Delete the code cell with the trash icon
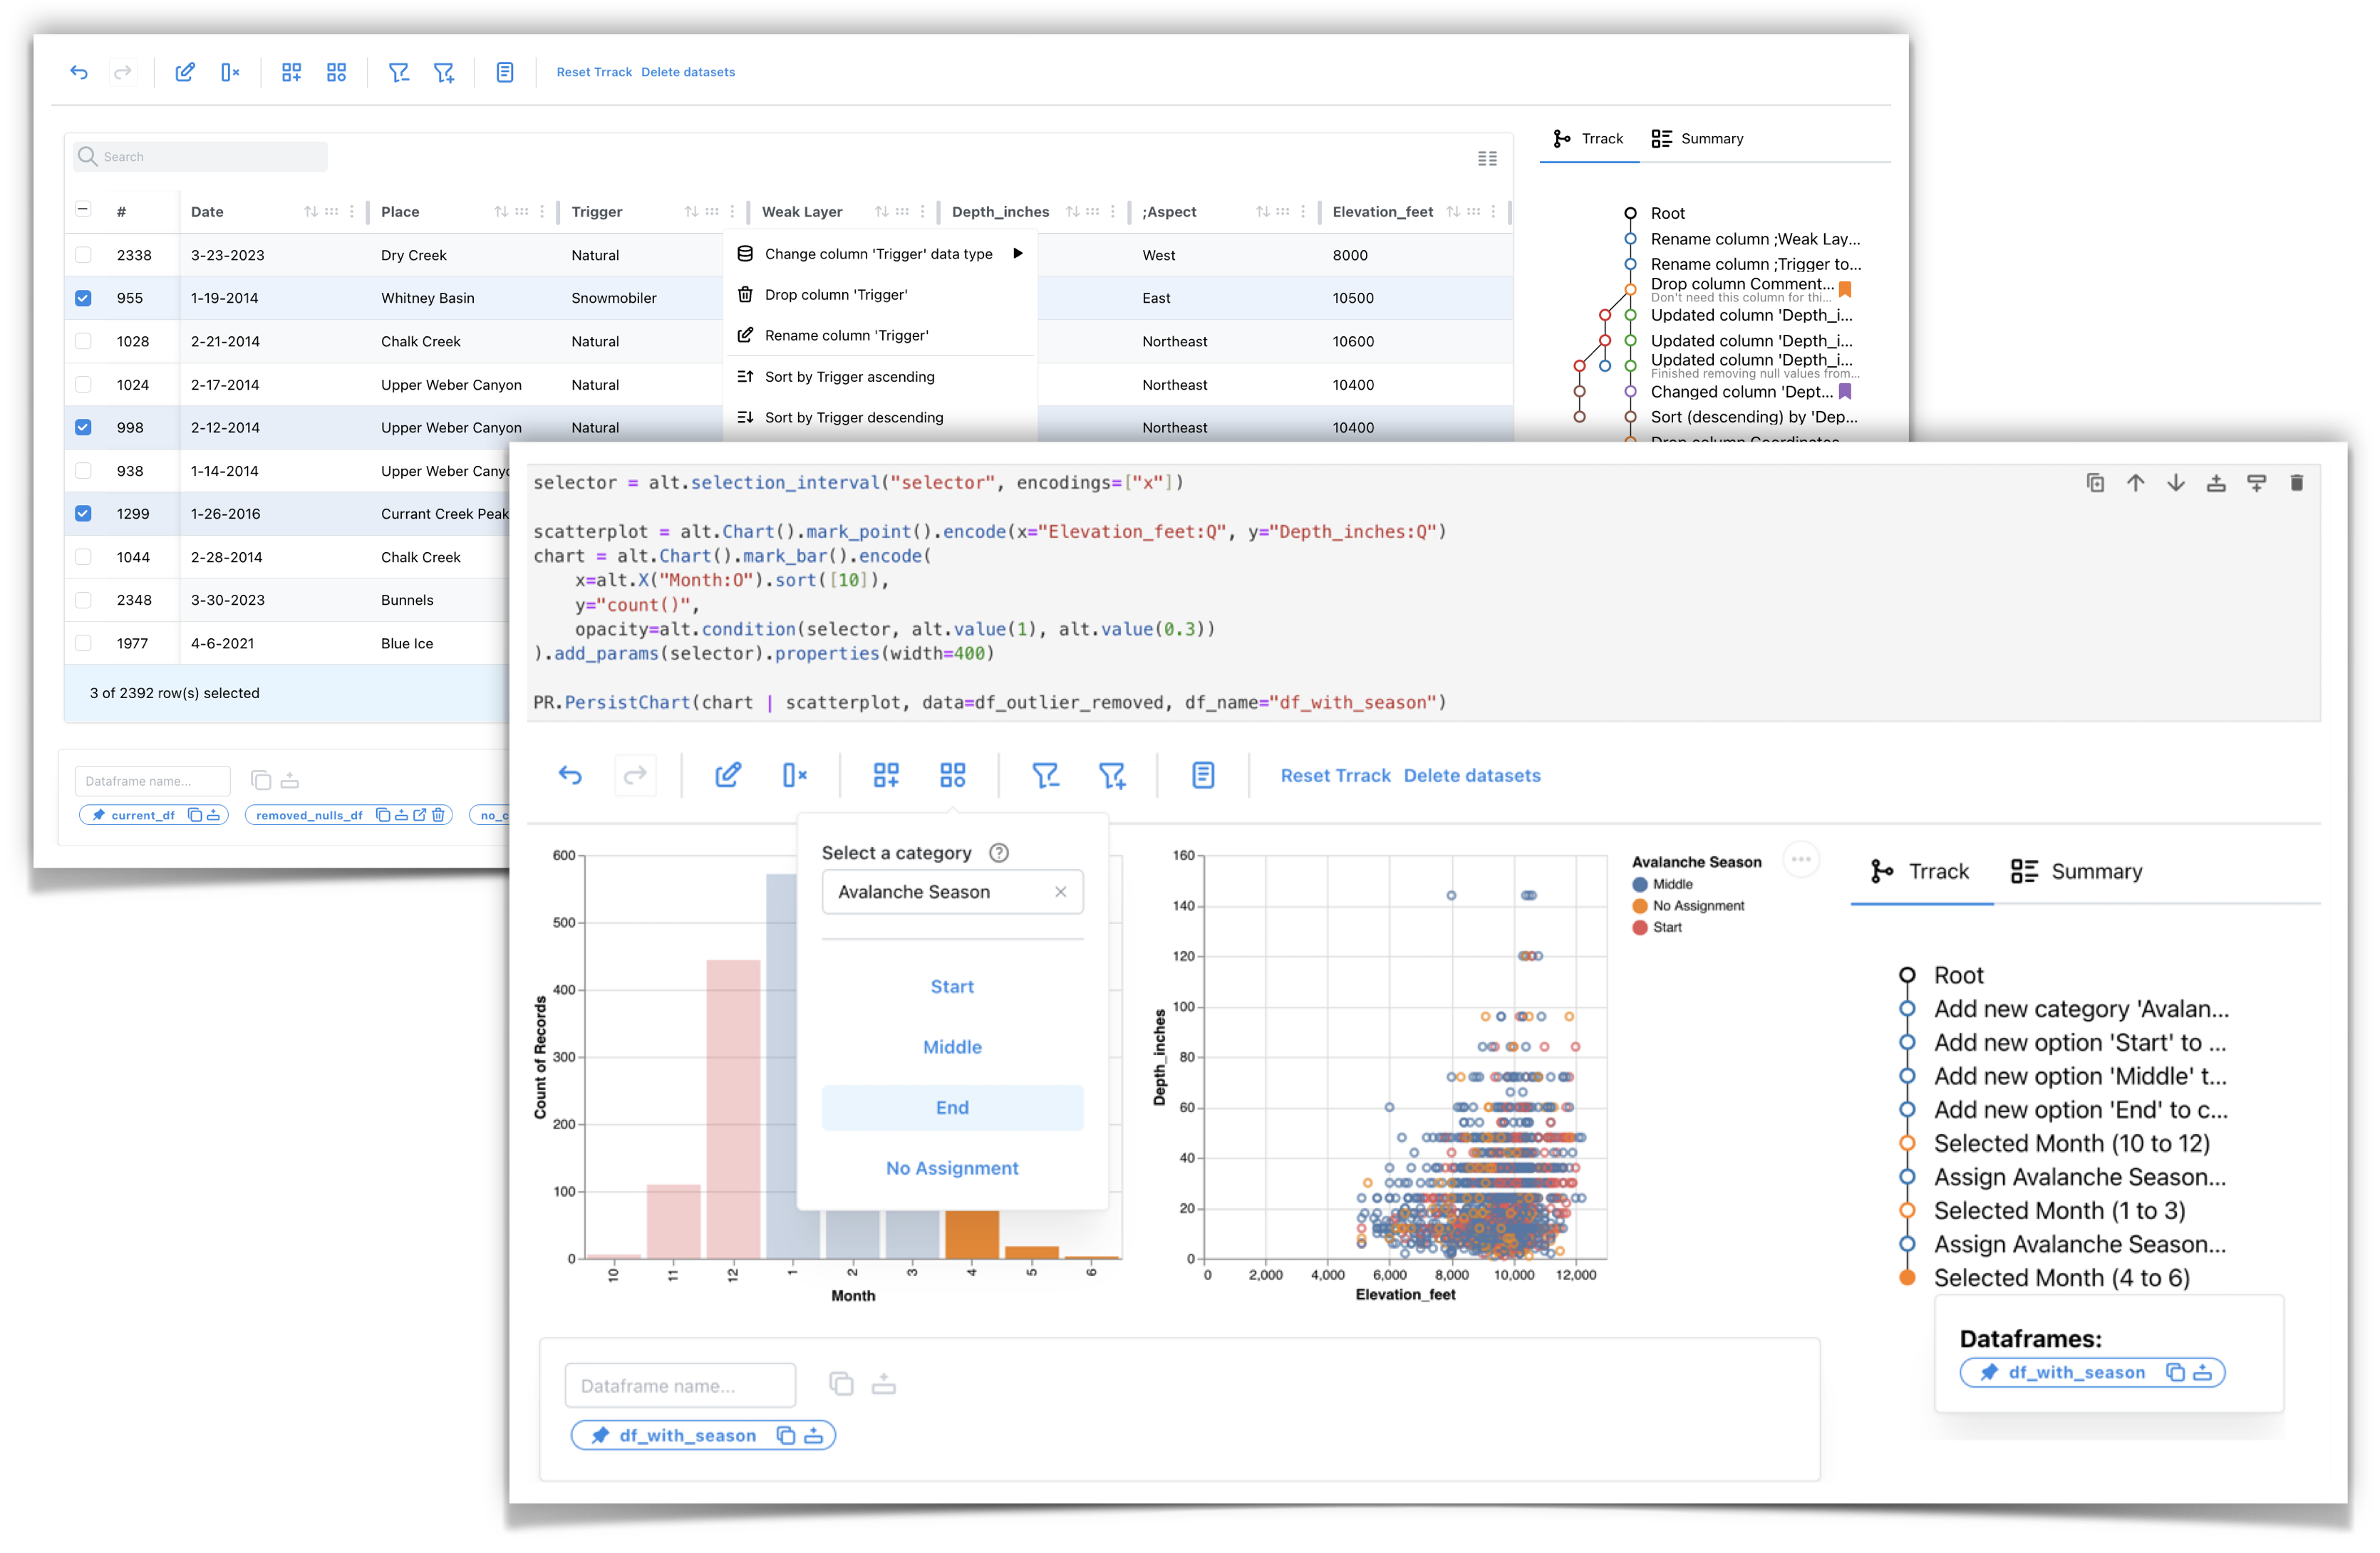The width and height of the screenshot is (2380, 1553). pos(2297,484)
